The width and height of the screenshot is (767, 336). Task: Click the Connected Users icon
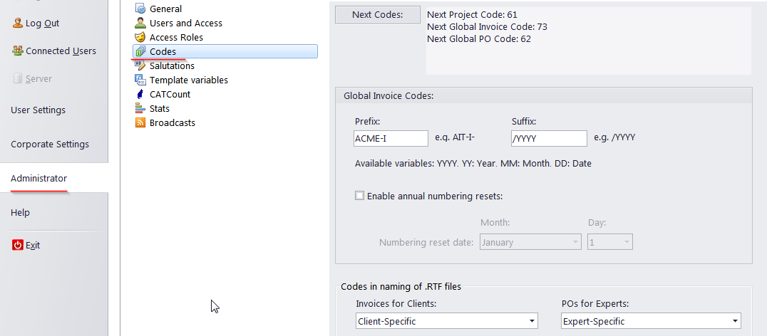[x=18, y=51]
